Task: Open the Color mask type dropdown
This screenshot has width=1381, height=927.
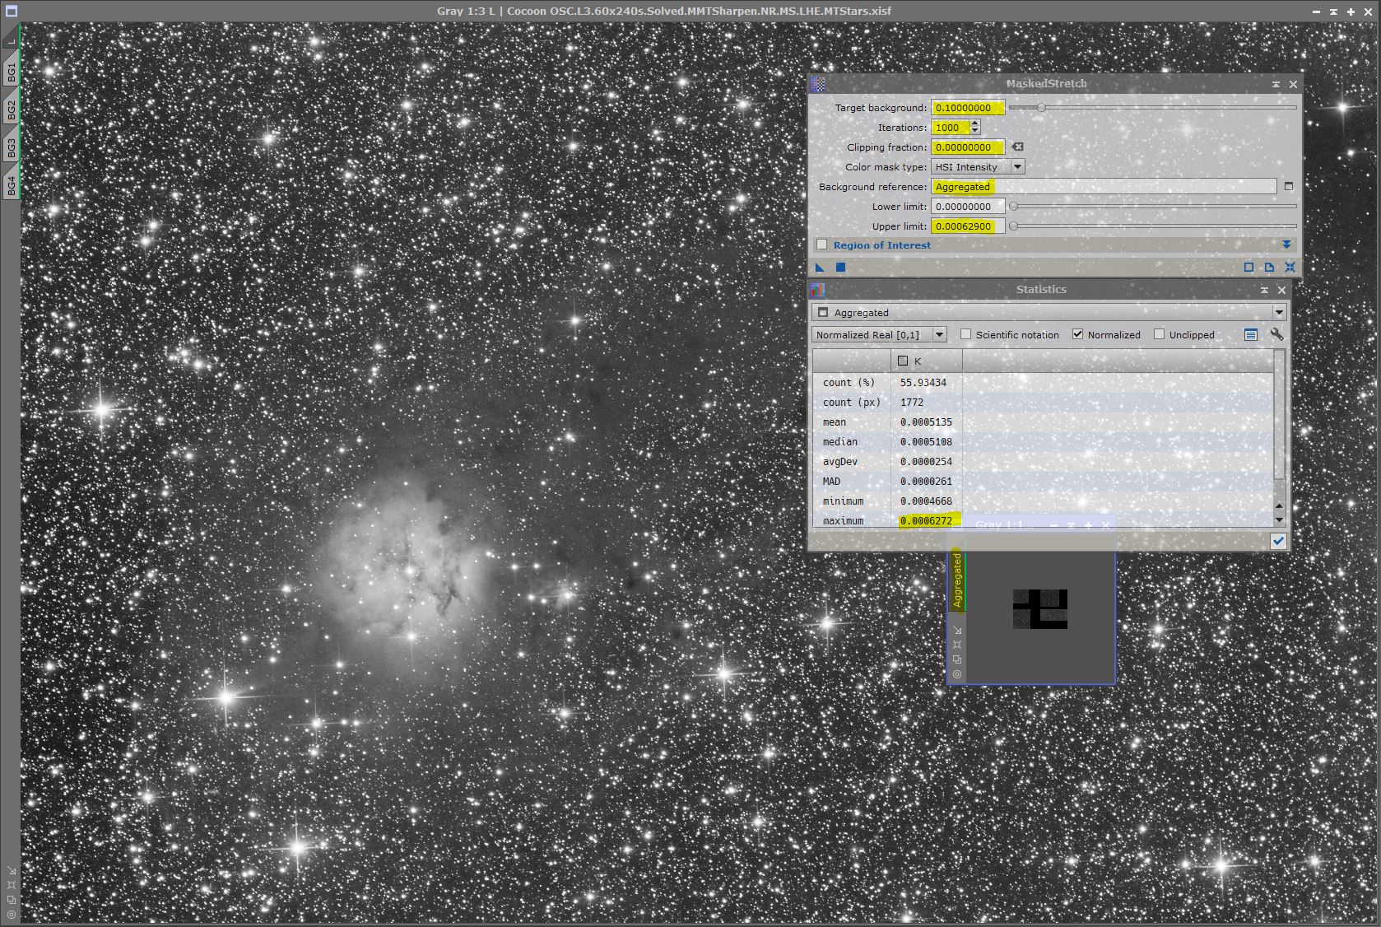Action: tap(1017, 167)
